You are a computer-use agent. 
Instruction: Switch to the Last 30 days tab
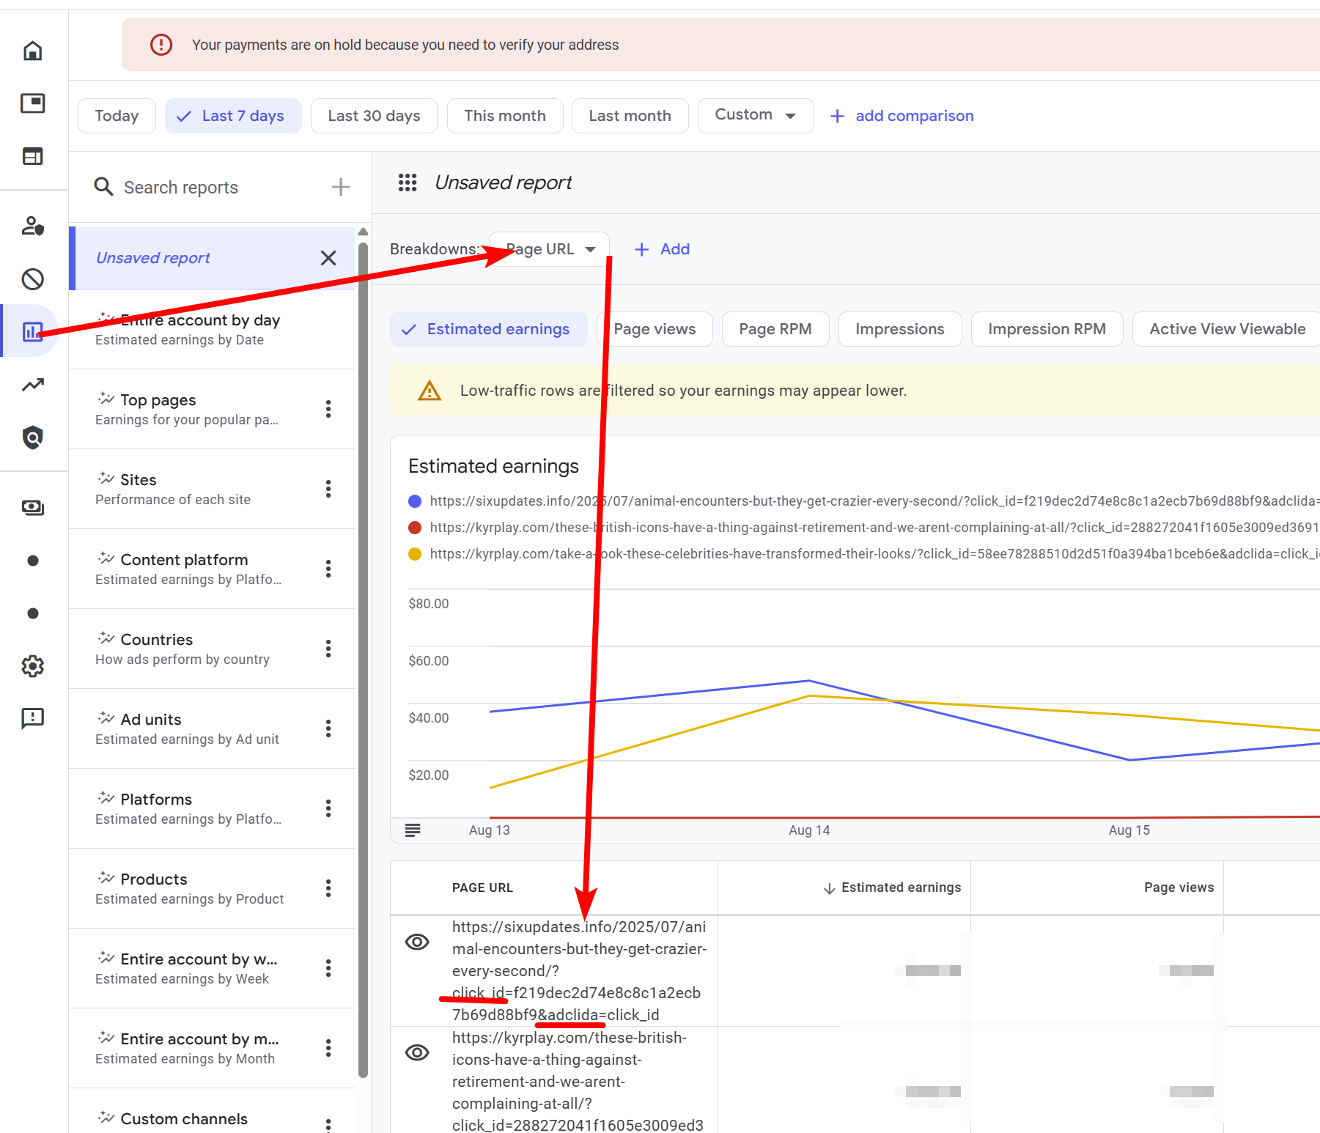point(374,115)
